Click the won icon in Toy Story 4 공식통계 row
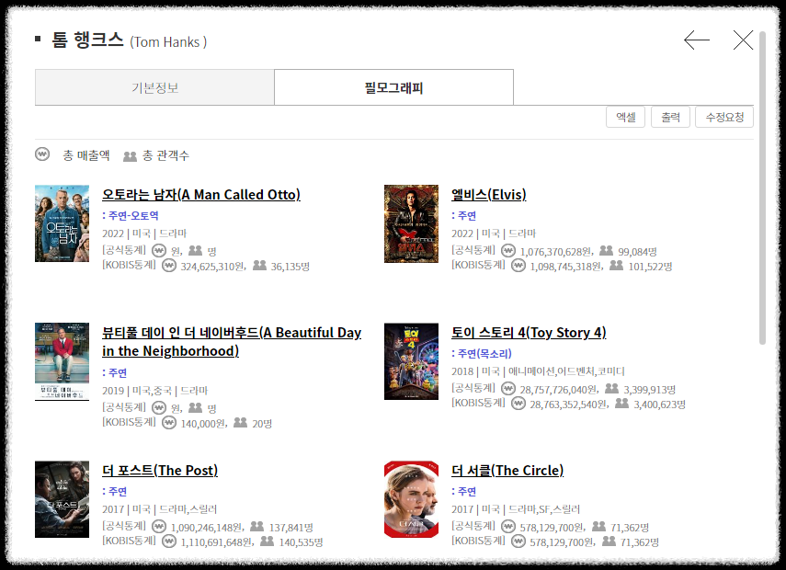Viewport: 786px width, 570px height. [508, 389]
